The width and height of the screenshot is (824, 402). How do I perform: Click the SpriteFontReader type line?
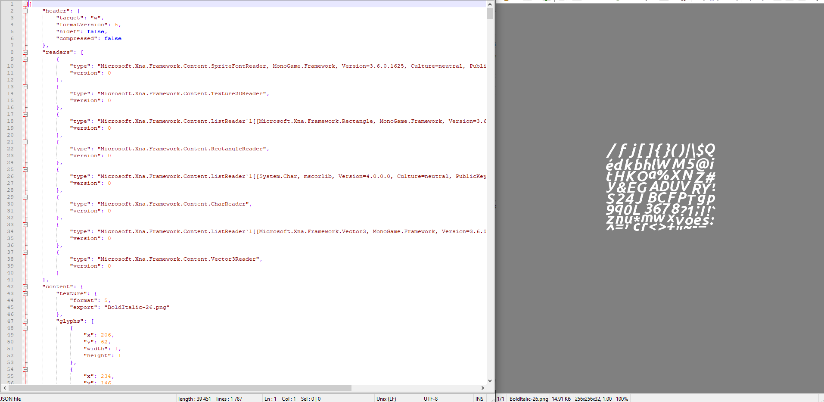[x=278, y=66]
